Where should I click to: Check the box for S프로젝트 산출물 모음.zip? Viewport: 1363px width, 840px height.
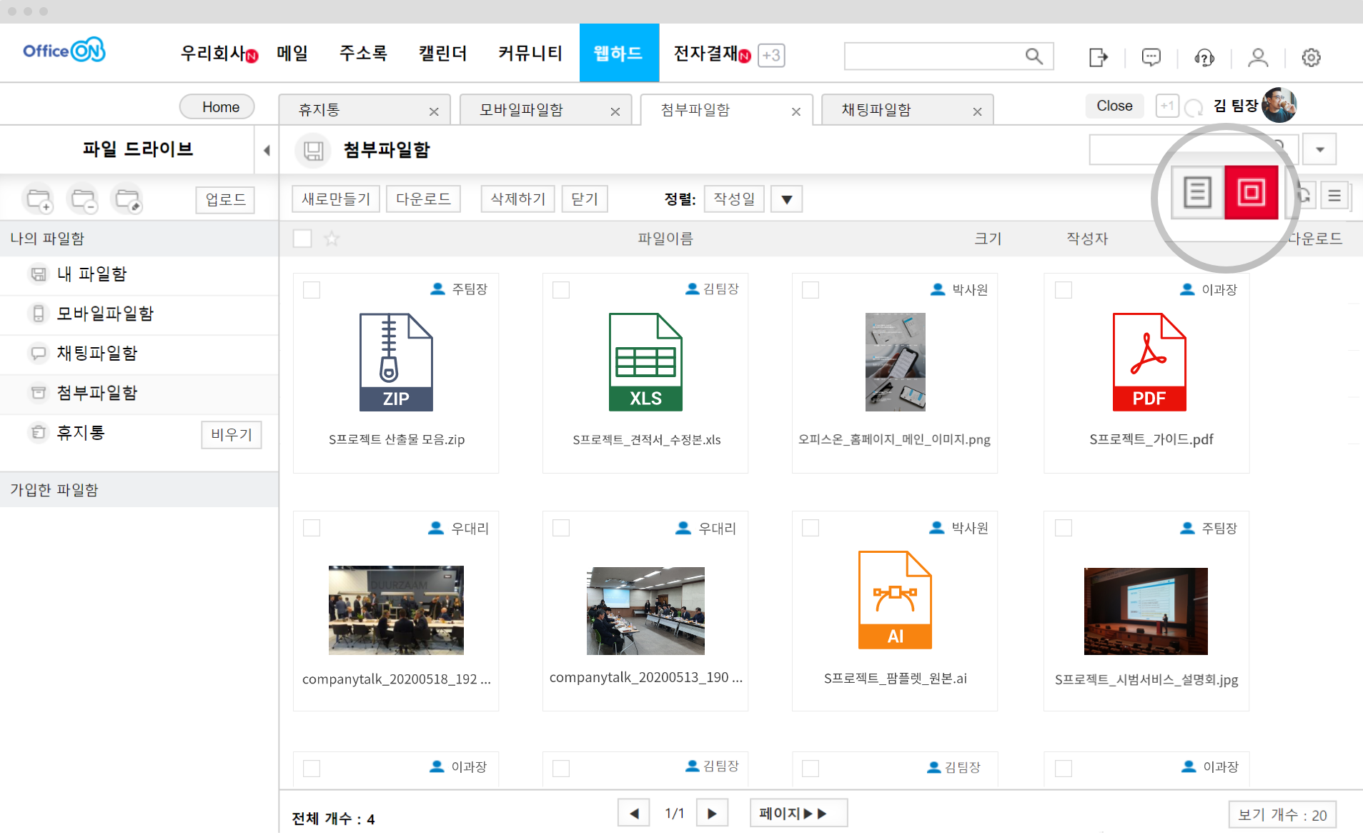(x=312, y=290)
